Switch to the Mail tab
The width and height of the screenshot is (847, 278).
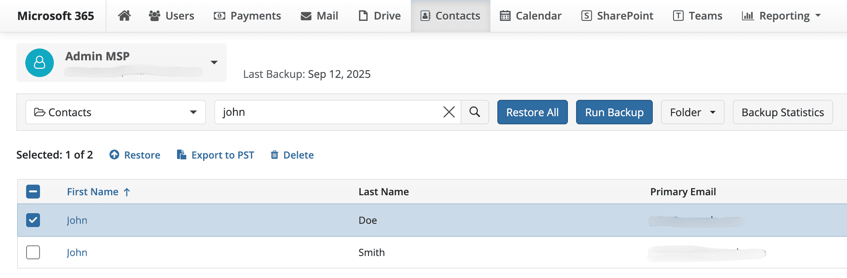pyautogui.click(x=319, y=16)
